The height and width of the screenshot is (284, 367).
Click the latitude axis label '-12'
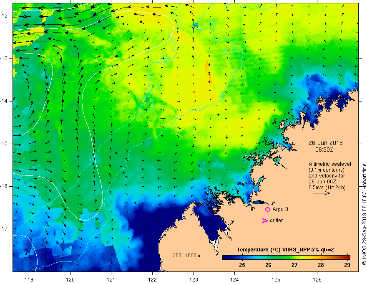pyautogui.click(x=4, y=16)
